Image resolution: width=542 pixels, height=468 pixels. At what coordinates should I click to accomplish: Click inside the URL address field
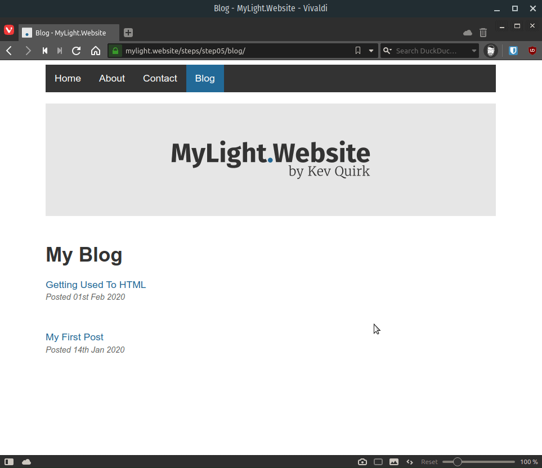225,51
